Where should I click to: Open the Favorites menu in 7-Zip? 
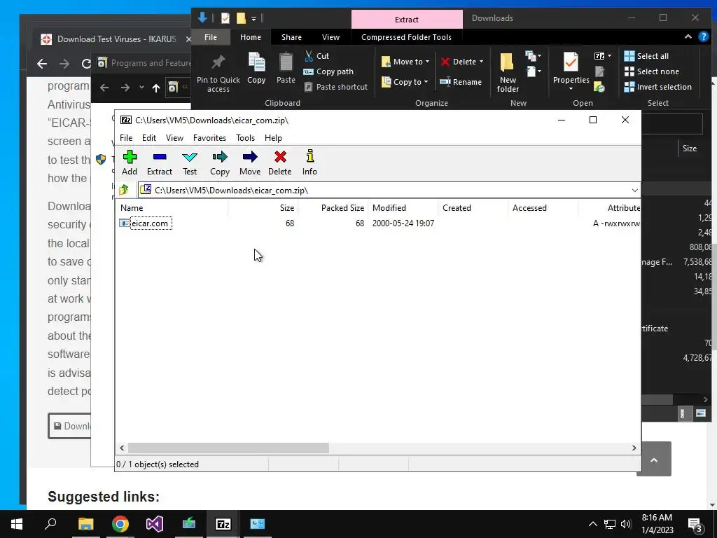pos(209,138)
